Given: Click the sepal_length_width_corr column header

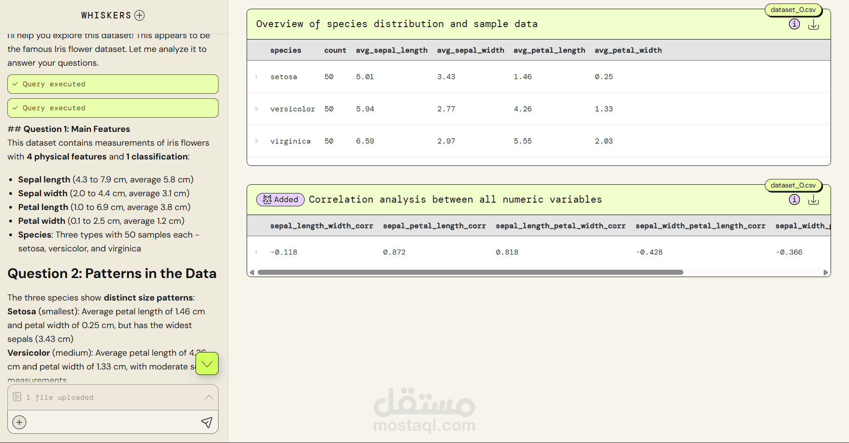Looking at the screenshot, I should [322, 226].
